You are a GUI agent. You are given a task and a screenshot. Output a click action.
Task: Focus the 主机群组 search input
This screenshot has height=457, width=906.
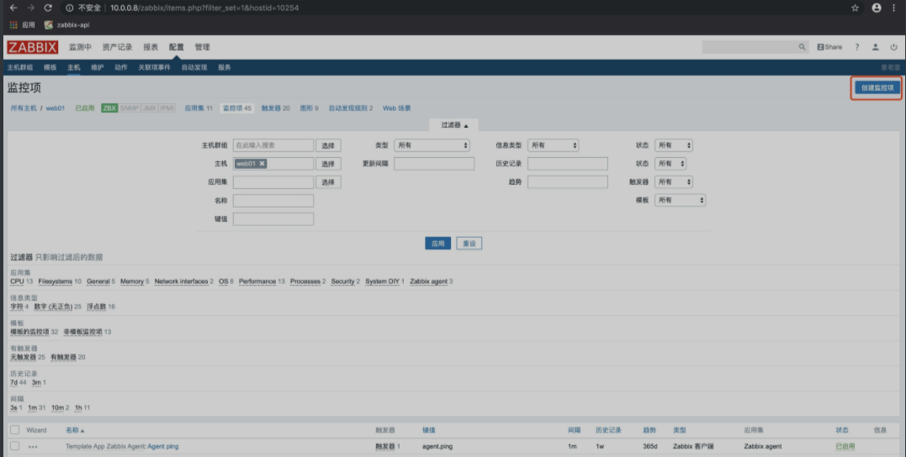tap(273, 145)
